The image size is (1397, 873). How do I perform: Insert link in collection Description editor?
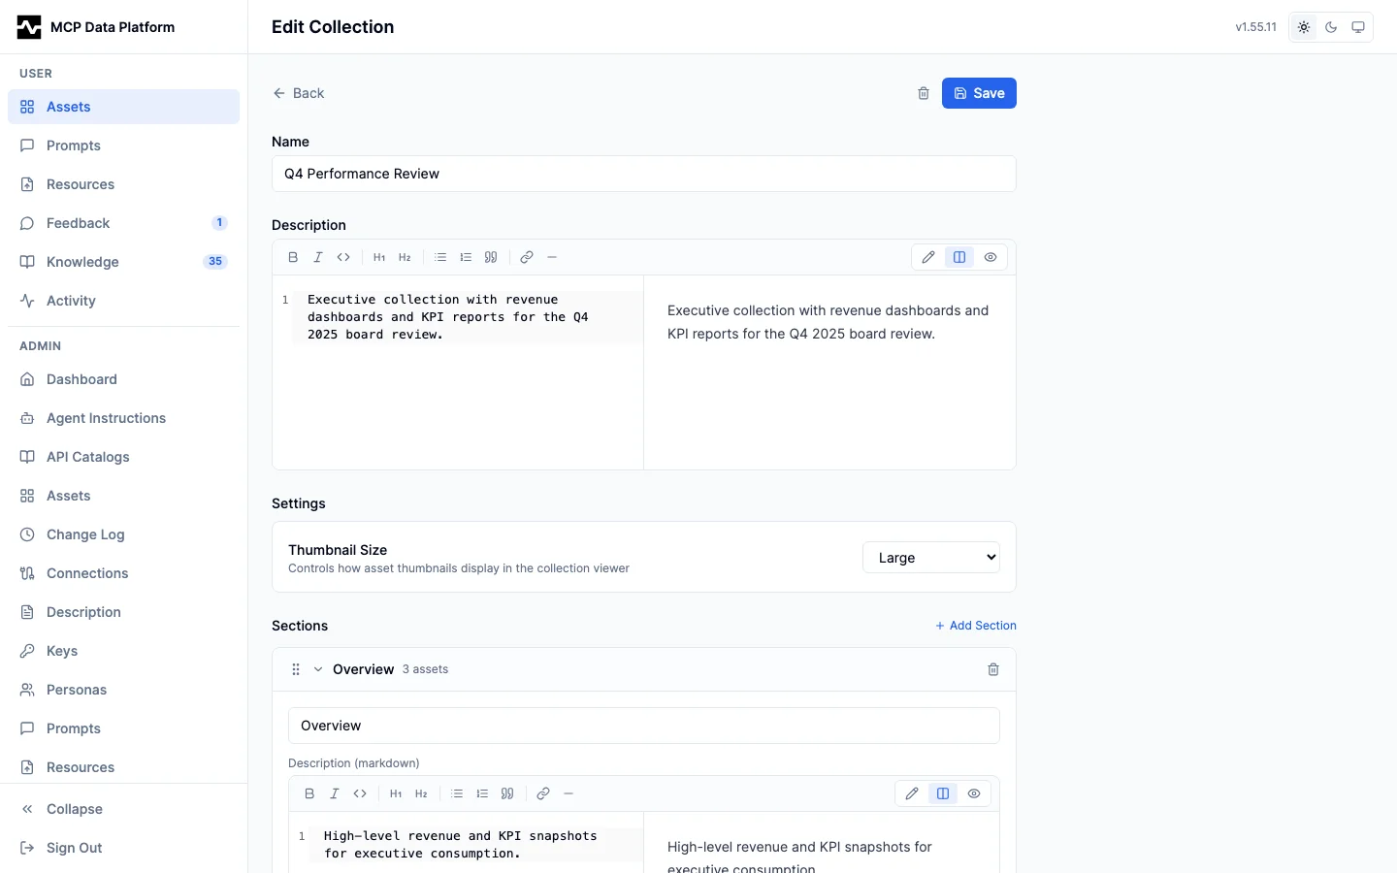pyautogui.click(x=527, y=257)
